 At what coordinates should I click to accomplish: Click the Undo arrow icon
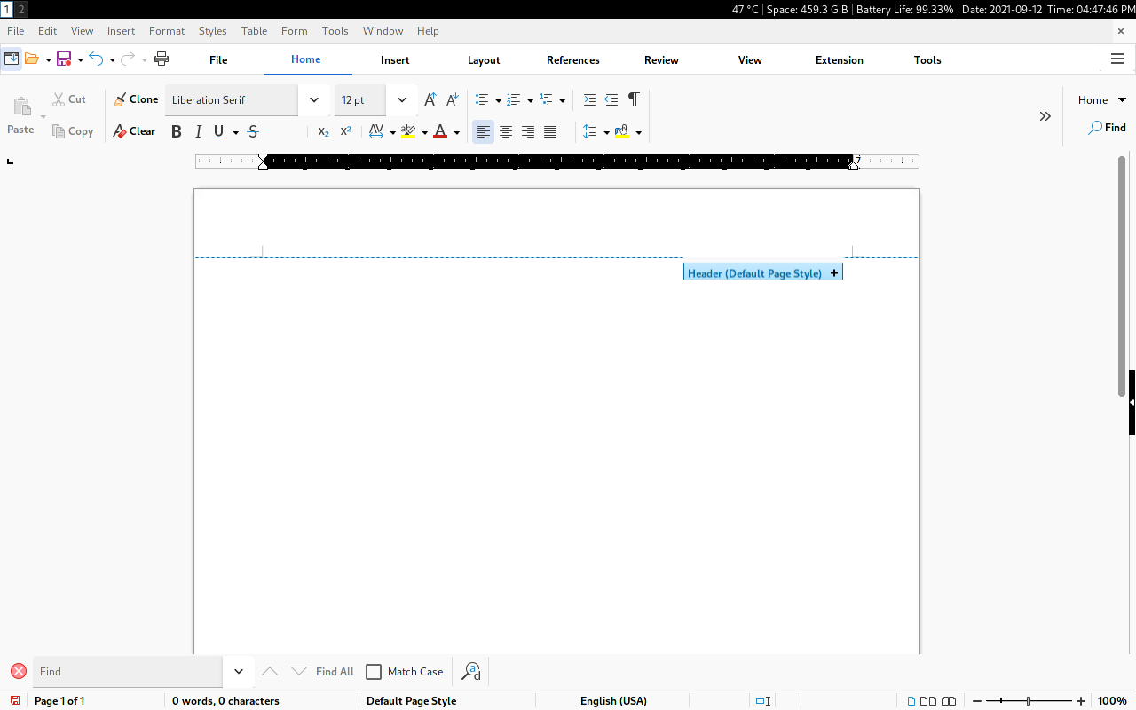click(x=96, y=59)
